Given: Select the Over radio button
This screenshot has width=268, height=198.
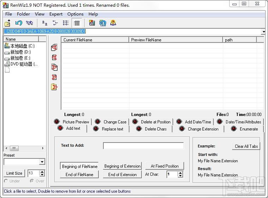Looking at the screenshot, I should pos(32,181).
